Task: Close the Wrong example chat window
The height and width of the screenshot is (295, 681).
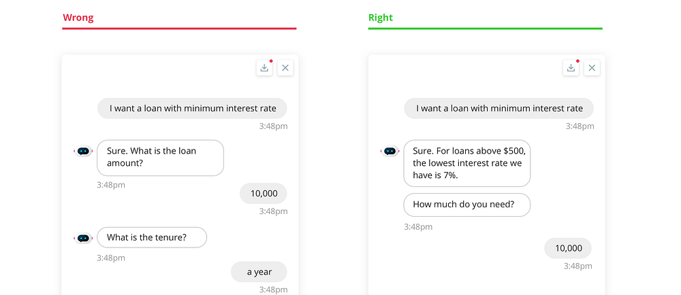Action: coord(285,68)
